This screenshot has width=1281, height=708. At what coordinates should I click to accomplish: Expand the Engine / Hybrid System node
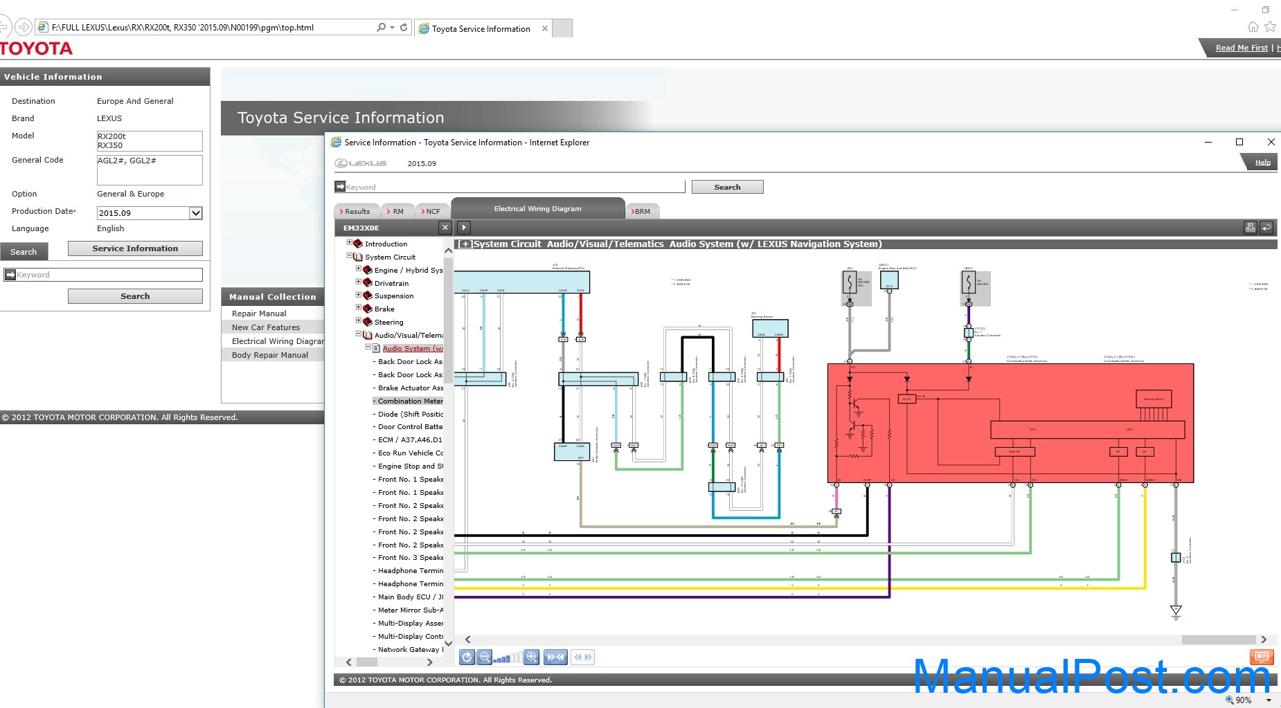click(359, 269)
